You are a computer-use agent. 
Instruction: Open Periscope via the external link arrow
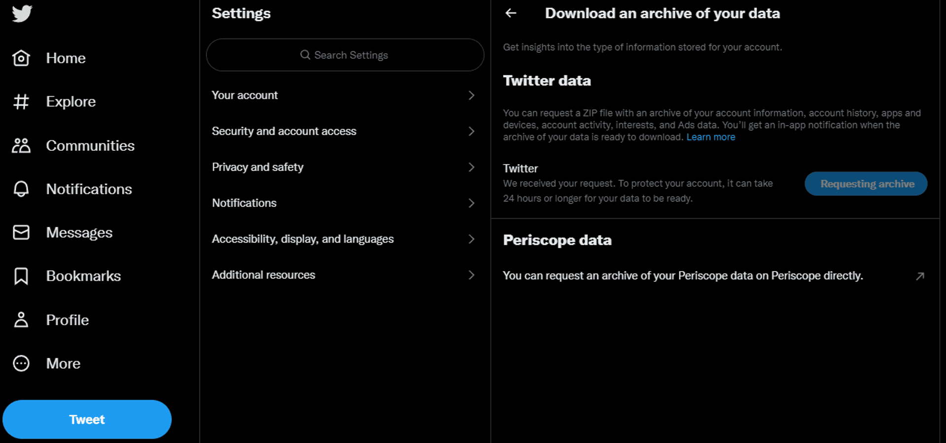tap(920, 276)
